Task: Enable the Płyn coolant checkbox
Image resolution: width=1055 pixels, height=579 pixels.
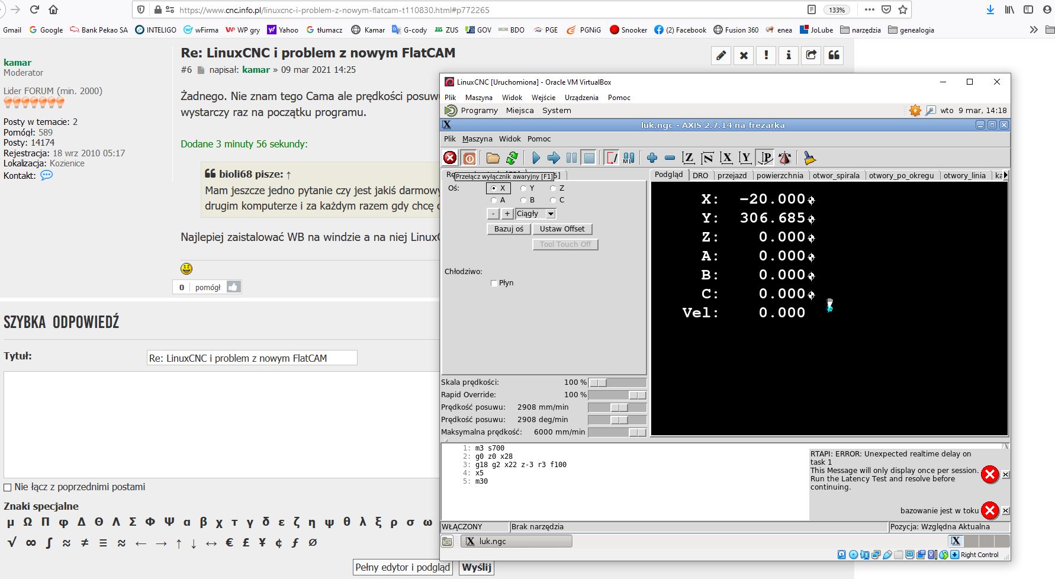Action: (x=494, y=283)
